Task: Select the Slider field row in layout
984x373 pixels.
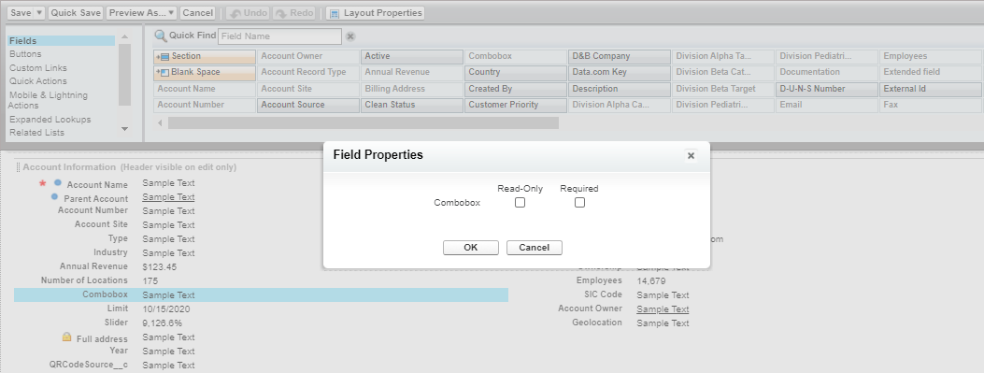Action: click(x=261, y=323)
